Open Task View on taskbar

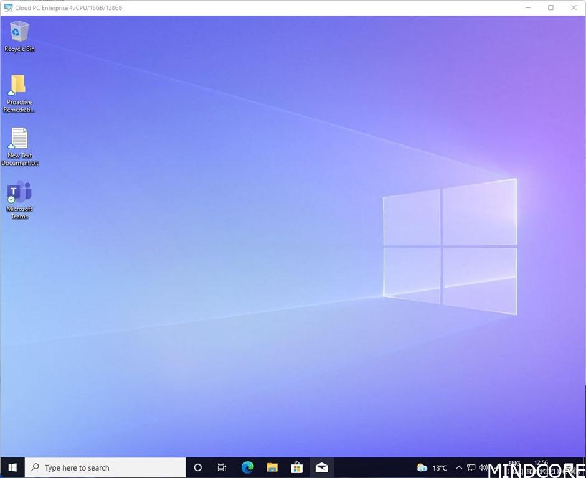(222, 467)
